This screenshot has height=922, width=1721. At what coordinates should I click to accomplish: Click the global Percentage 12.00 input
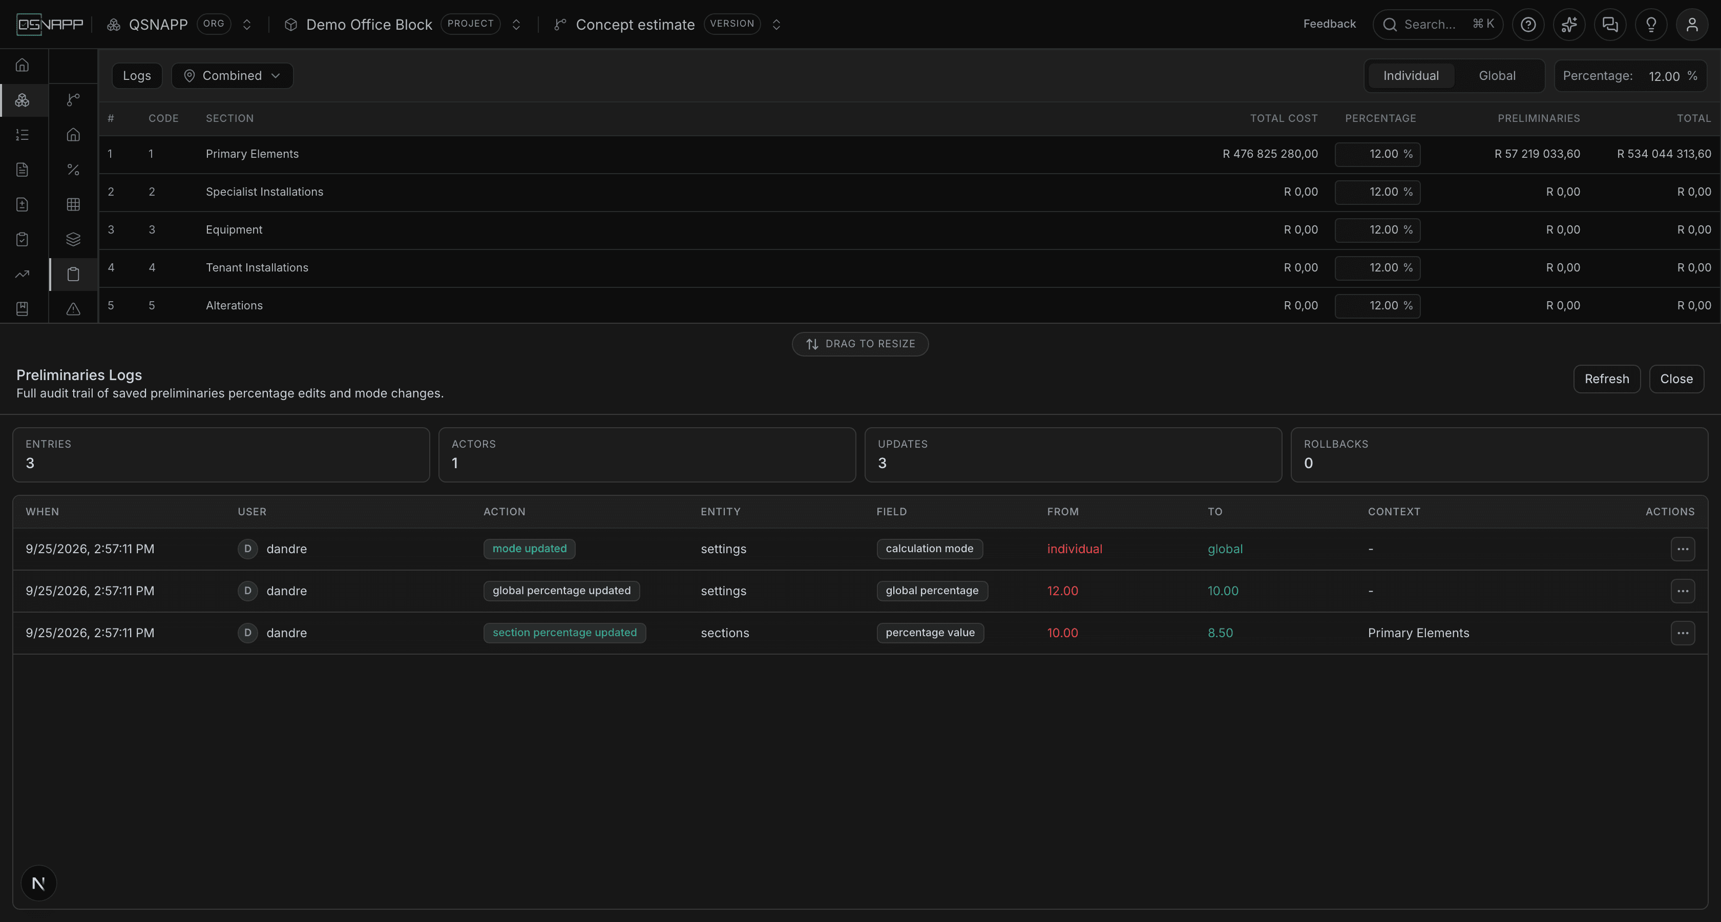[1630, 75]
